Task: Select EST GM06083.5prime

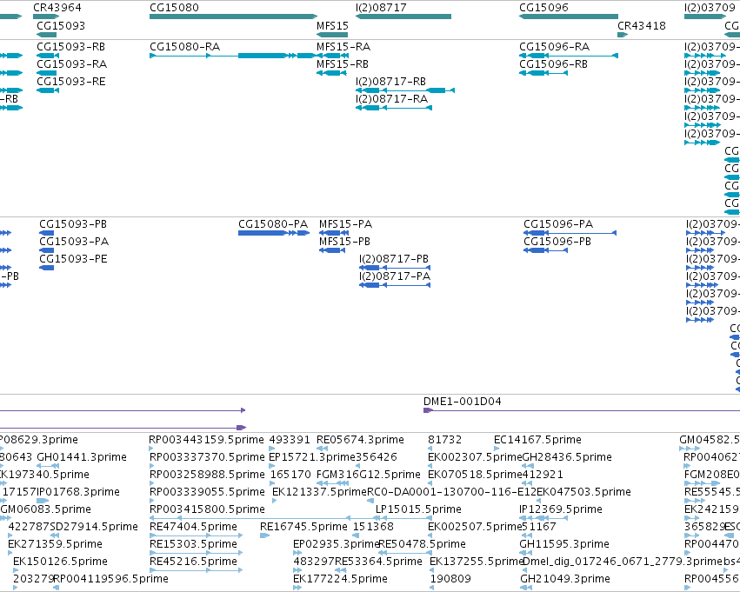Action: tap(46, 509)
